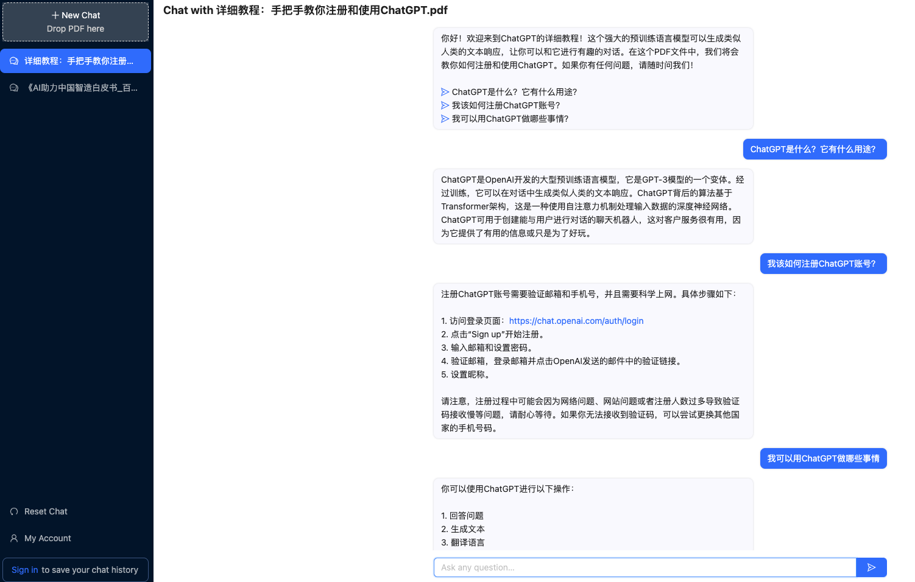Click the send paper-plane icon
This screenshot has width=915, height=582.
pos(871,567)
